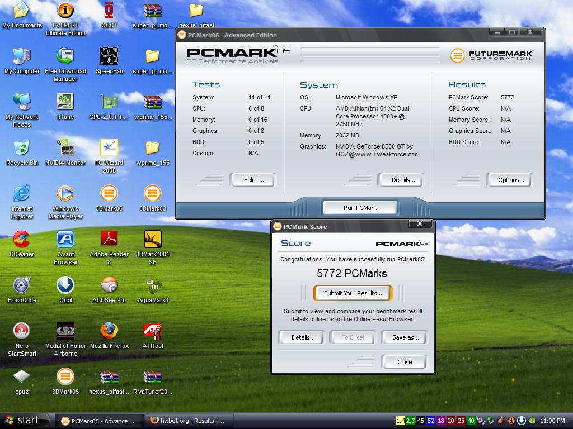Open the Options... button under Results

pos(508,180)
